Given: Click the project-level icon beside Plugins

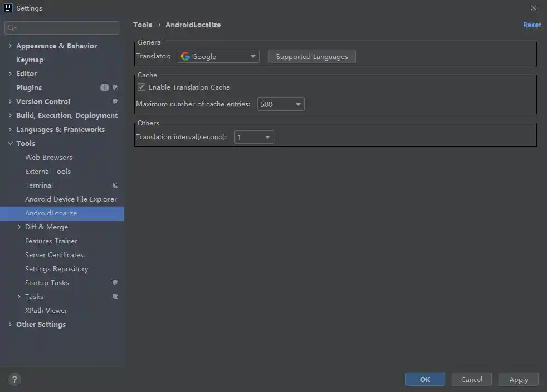Looking at the screenshot, I should tap(115, 88).
